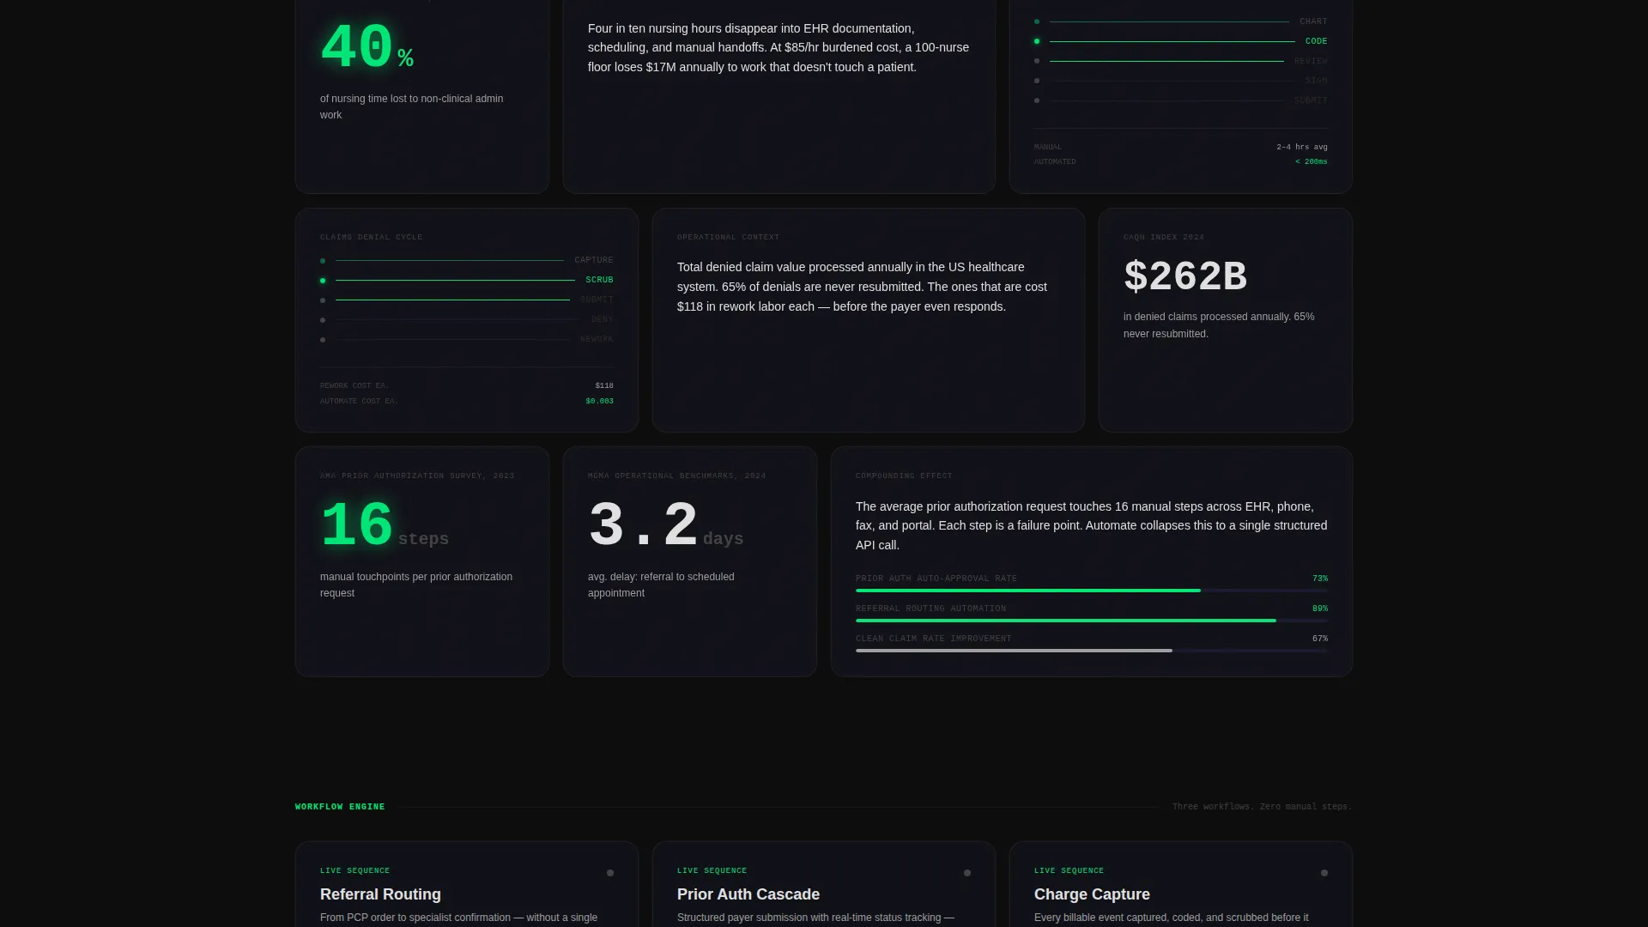Click the '< 200ms' automated value
The width and height of the screenshot is (1648, 927).
(1311, 162)
